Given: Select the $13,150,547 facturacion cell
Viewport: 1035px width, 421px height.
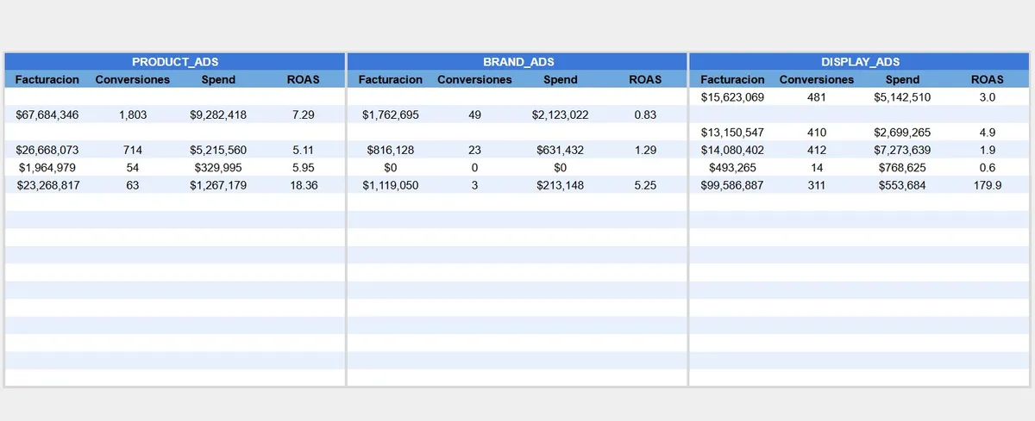Looking at the screenshot, I should click(x=732, y=133).
